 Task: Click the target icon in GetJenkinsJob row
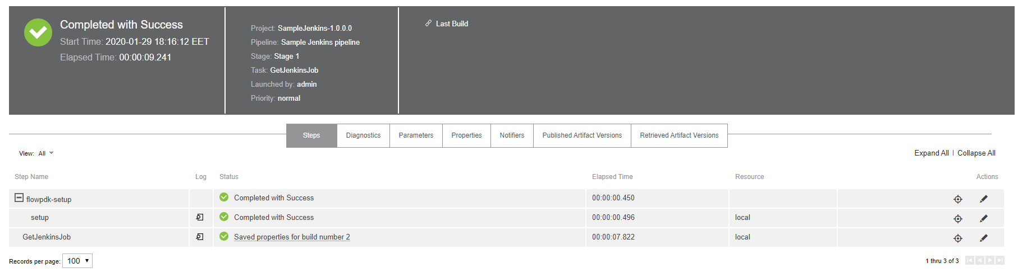click(x=958, y=238)
